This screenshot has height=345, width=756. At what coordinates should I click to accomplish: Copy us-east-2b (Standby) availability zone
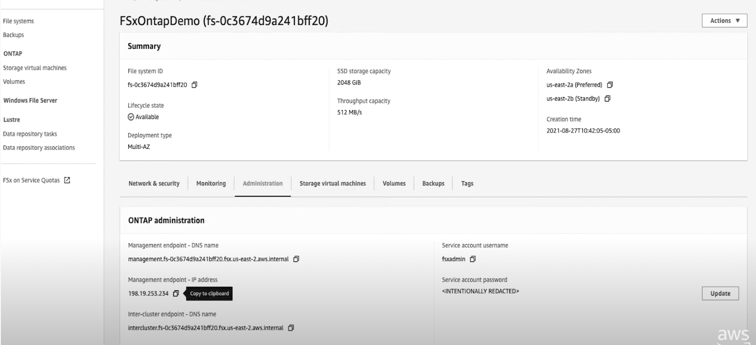607,99
